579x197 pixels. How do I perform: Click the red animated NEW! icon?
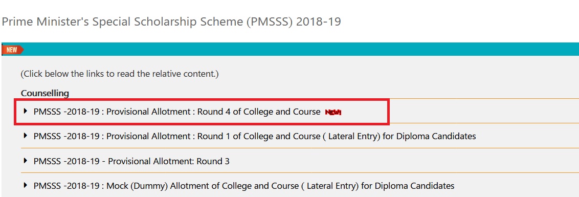click(x=333, y=113)
